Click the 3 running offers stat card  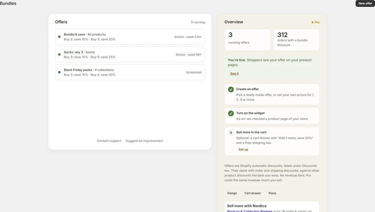[247, 40]
